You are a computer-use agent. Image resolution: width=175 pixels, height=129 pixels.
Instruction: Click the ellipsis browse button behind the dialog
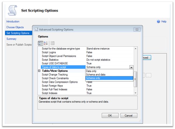pyautogui.click(x=149, y=75)
